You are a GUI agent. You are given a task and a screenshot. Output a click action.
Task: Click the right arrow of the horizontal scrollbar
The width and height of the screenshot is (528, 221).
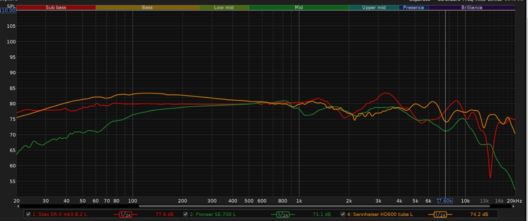[x=513, y=206]
